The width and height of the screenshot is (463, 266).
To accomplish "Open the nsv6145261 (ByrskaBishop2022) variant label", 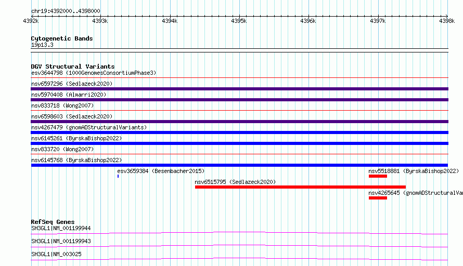I will (76, 138).
